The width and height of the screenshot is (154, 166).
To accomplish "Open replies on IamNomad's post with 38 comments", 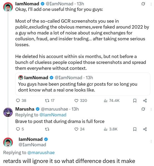I will [21, 101].
